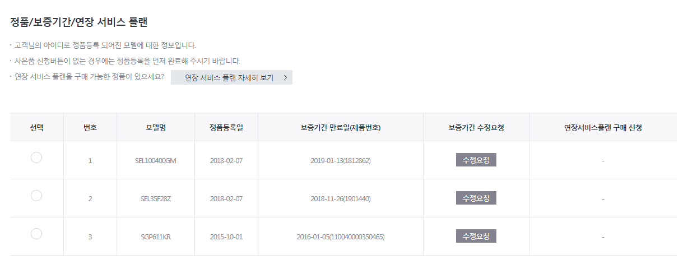This screenshot has width=688, height=278.
Task: Select the radio button for SEL100400GM
Action: 36,157
